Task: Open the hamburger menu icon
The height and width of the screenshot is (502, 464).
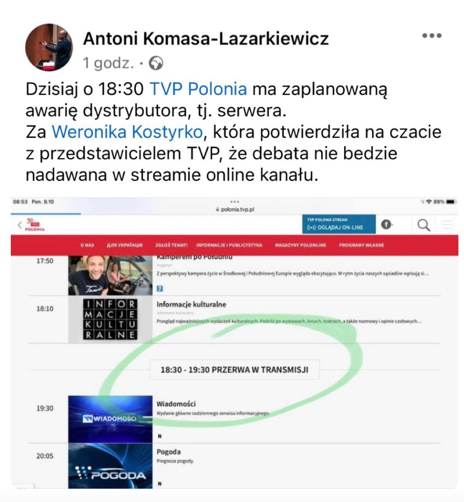Action: coord(448,225)
